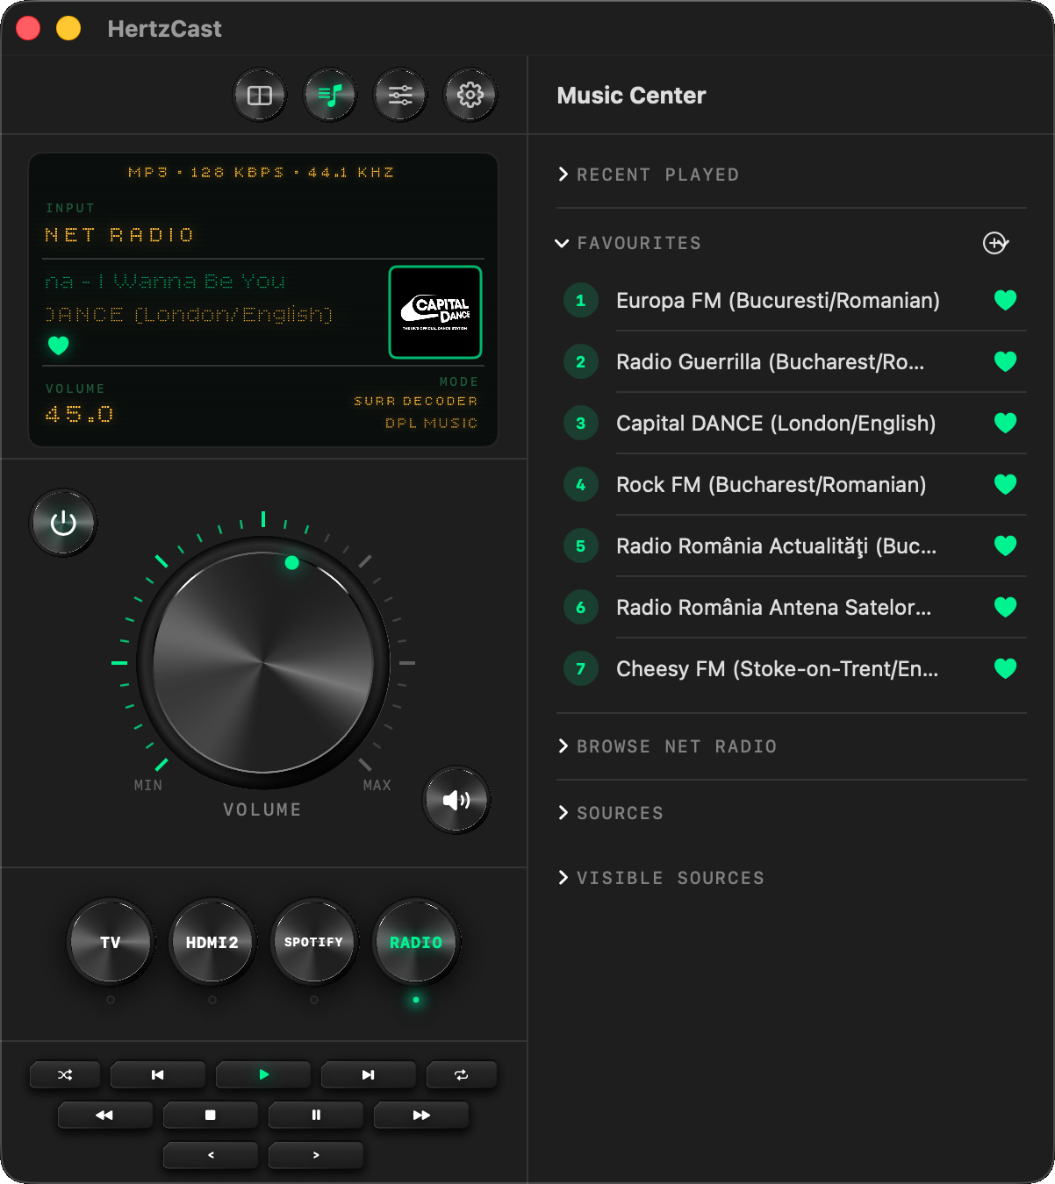
Task: Click the window close red button
Action: (28, 29)
